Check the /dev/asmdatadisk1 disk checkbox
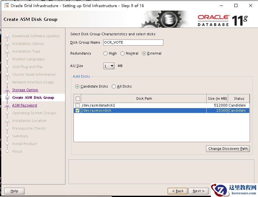Screen dimensions: 258x197 point(77,105)
